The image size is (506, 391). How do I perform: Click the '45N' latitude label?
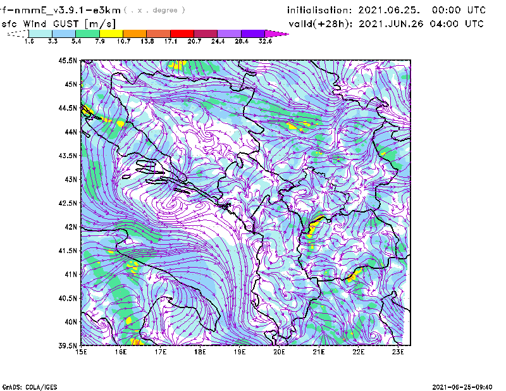[71, 84]
